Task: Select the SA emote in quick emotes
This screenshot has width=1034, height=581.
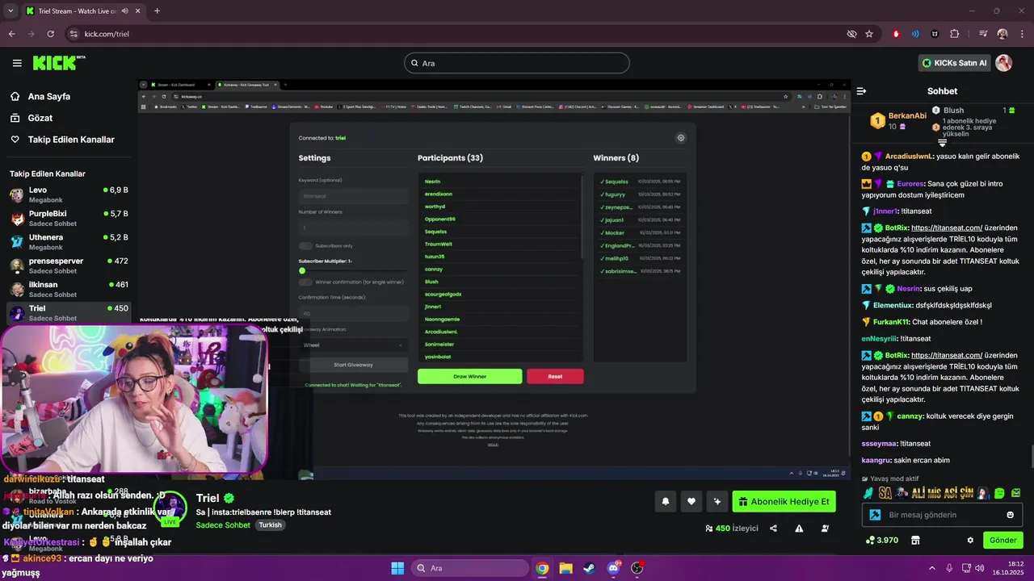Action: pyautogui.click(x=885, y=492)
